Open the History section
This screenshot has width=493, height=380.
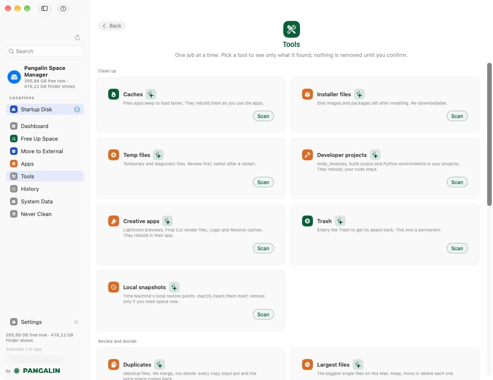point(45,189)
